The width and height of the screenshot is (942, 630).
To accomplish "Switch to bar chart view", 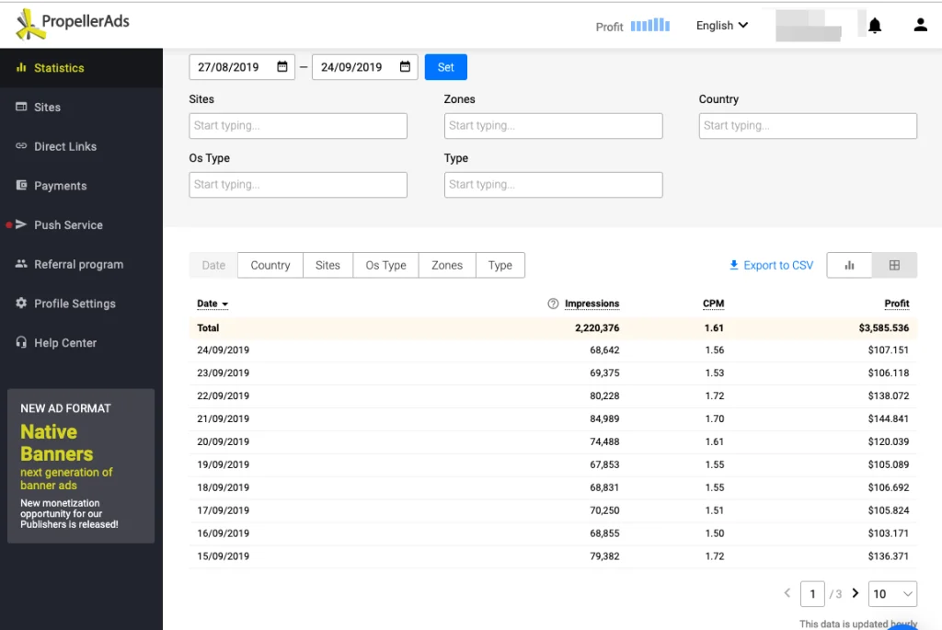I will (x=849, y=265).
